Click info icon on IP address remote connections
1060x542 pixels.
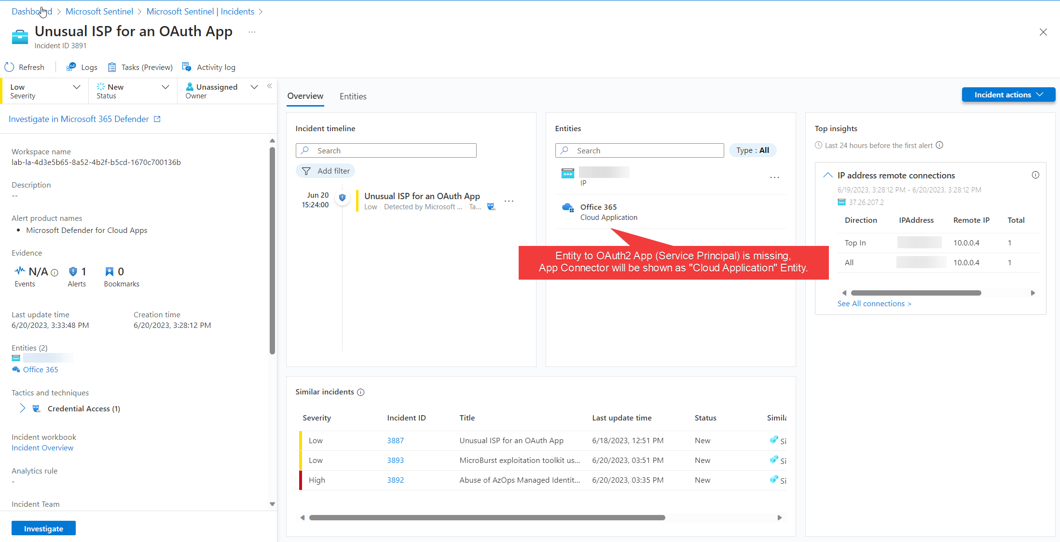pos(1035,175)
